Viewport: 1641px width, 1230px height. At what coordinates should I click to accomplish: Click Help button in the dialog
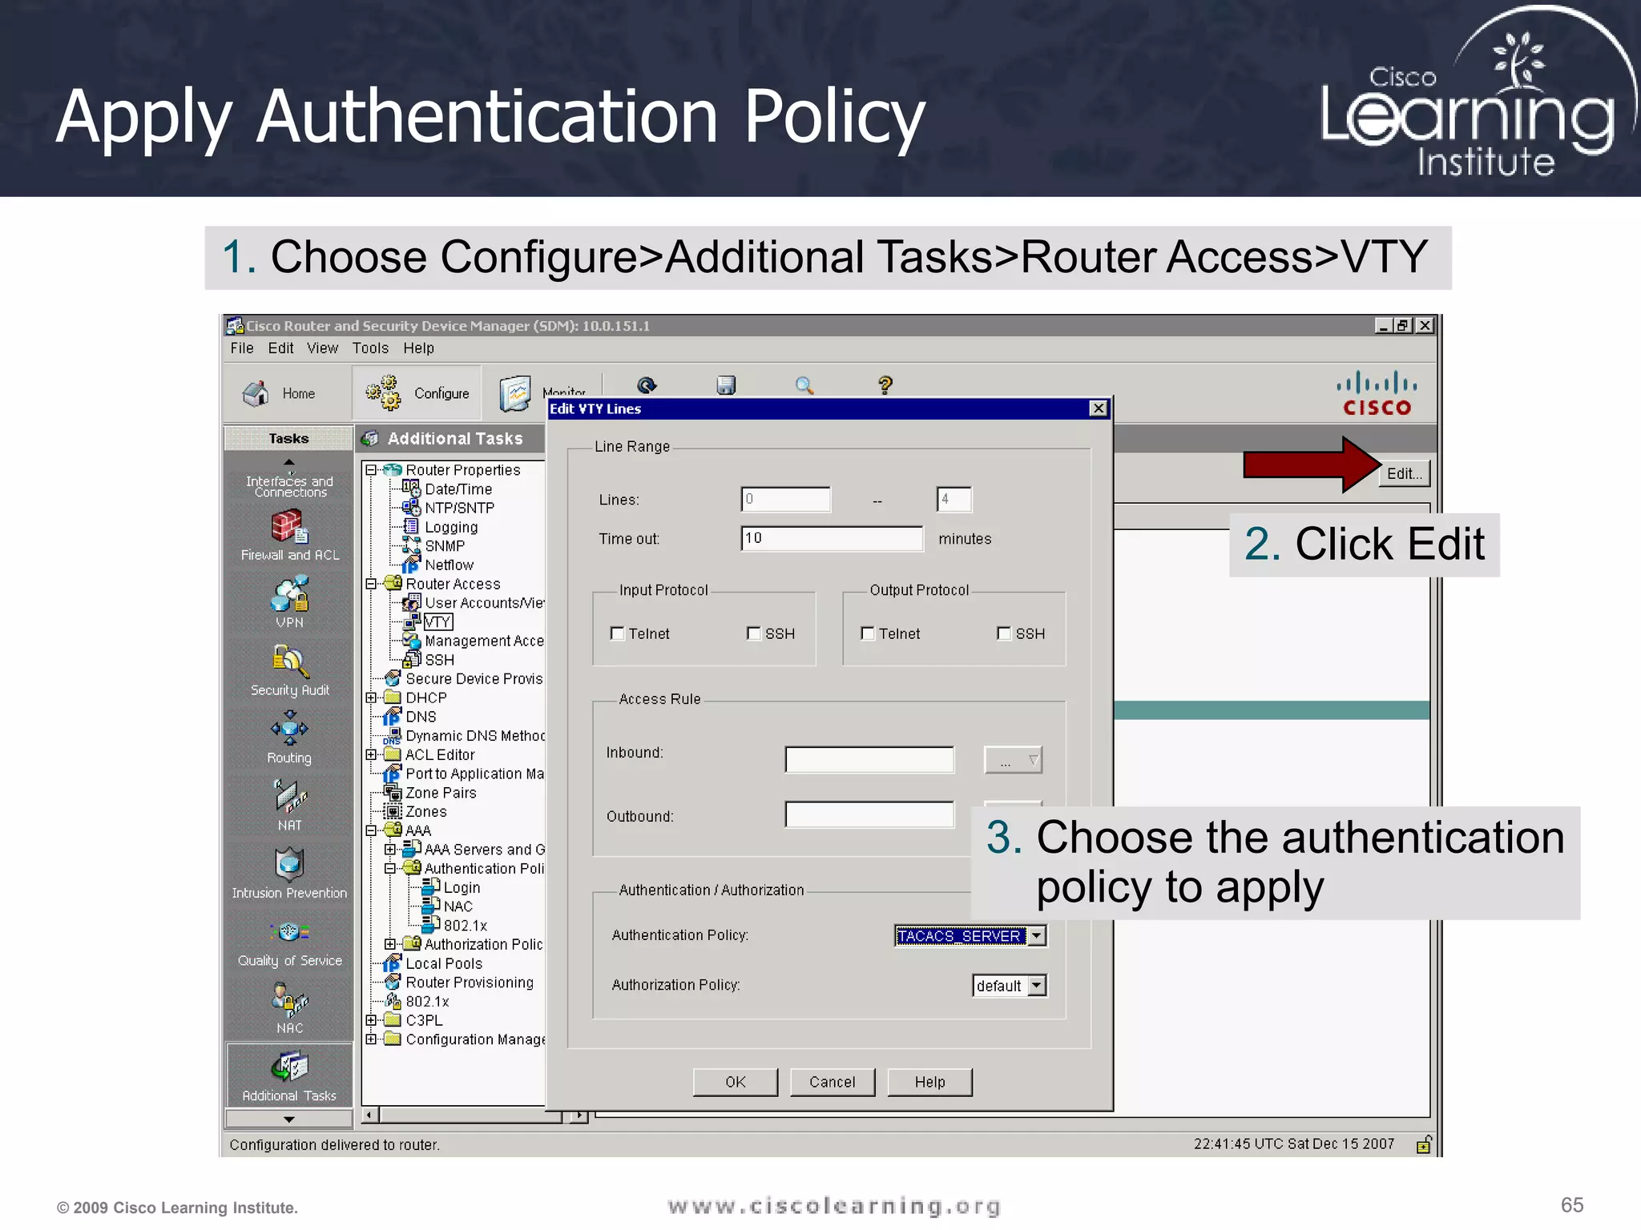coord(929,1082)
